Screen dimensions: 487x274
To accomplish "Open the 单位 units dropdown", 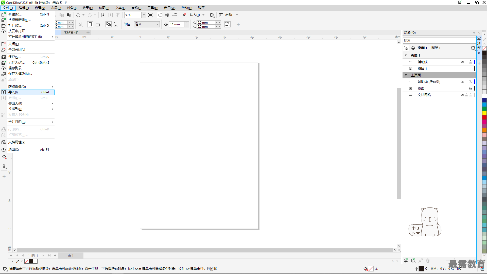I will (158, 24).
